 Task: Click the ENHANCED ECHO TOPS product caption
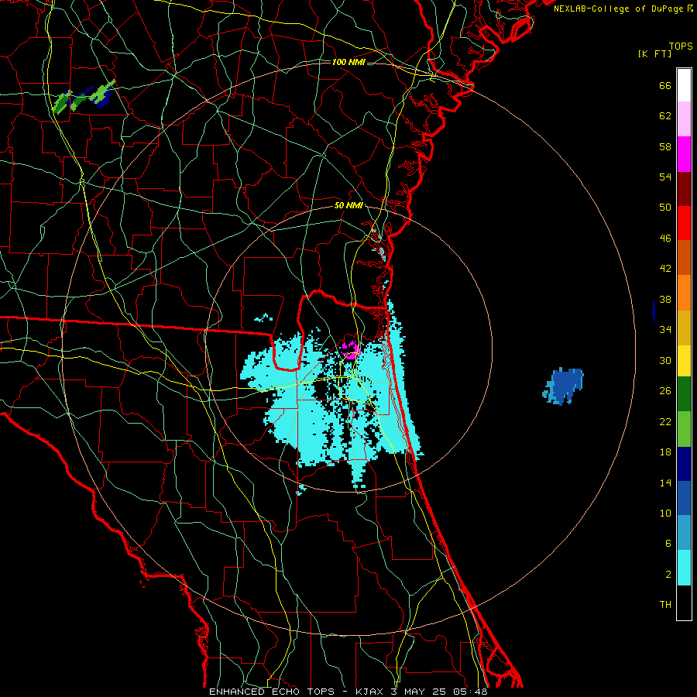(272, 692)
